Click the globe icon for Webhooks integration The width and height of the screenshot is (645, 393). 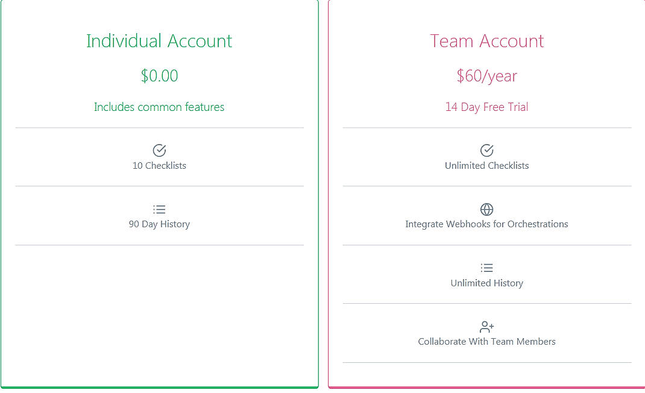pyautogui.click(x=486, y=209)
